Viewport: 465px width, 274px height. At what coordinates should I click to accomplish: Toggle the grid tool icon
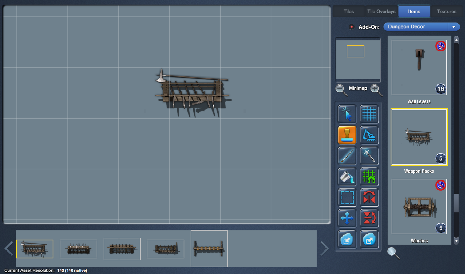369,114
